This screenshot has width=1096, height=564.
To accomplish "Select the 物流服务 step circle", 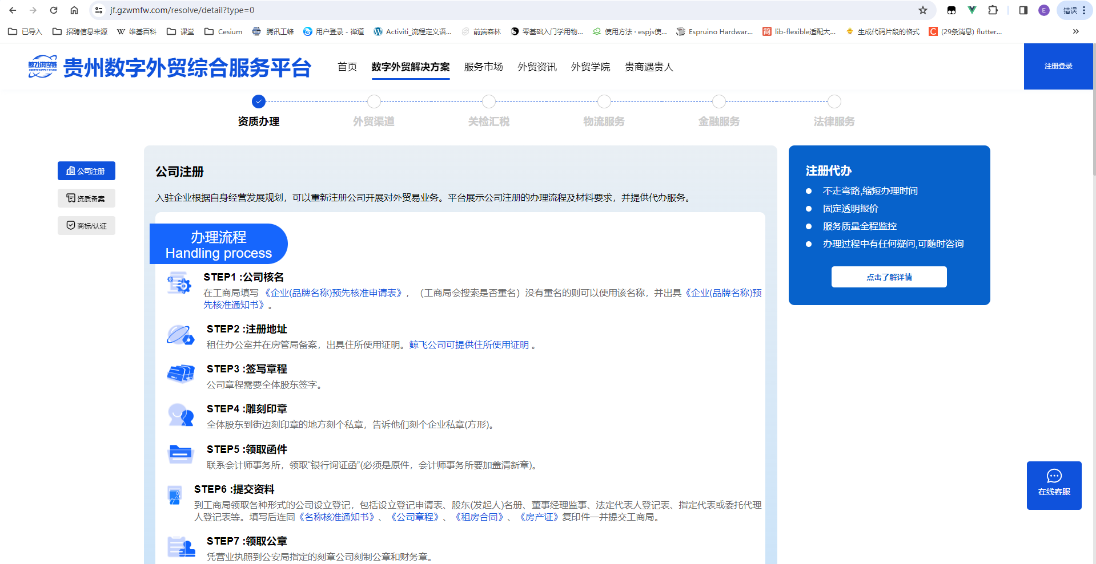I will tap(604, 102).
